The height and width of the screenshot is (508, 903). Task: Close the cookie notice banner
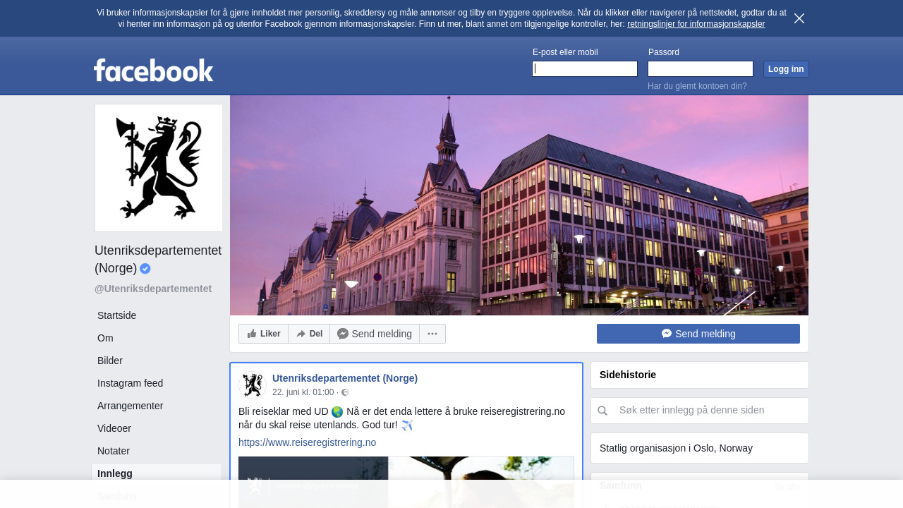799,18
